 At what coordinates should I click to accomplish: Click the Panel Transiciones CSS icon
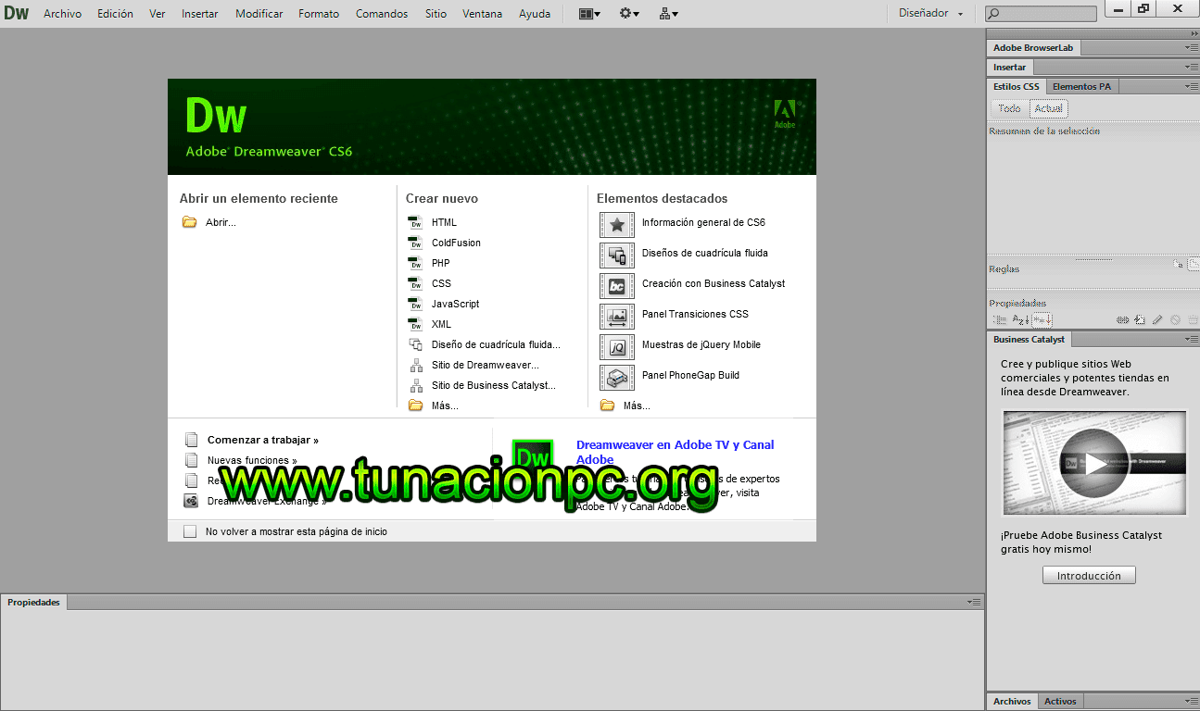(x=617, y=317)
